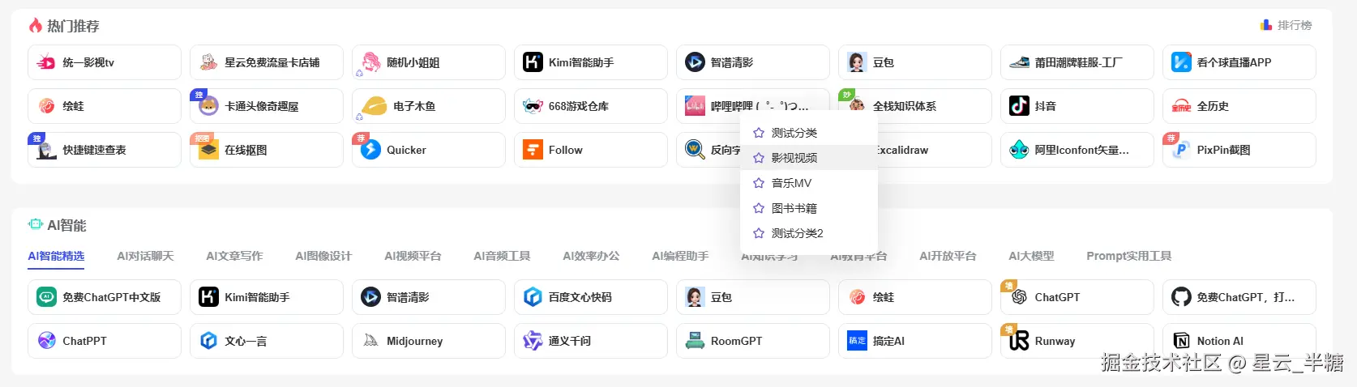
Task: Click the AI智能 section heading
Action: click(58, 225)
